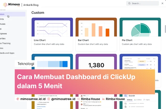The width and height of the screenshot is (166, 109).
Task: Click the Pie Chart title
Action: (x=127, y=40)
